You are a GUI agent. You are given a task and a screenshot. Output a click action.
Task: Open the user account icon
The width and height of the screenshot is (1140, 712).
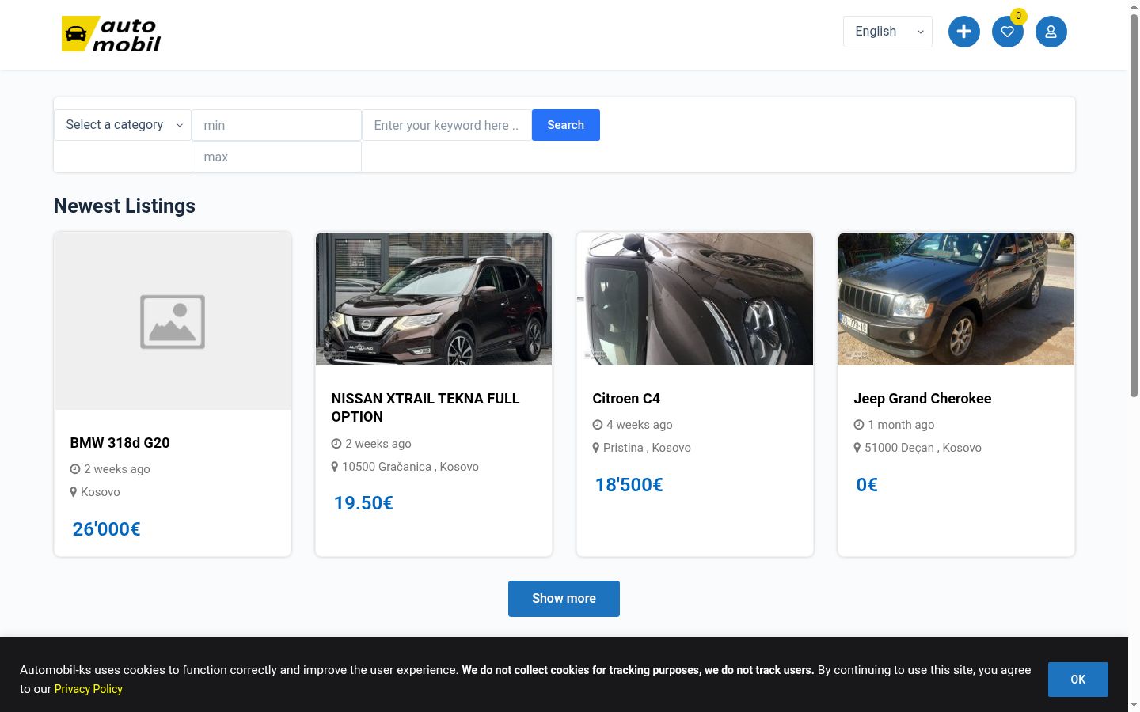tap(1051, 32)
